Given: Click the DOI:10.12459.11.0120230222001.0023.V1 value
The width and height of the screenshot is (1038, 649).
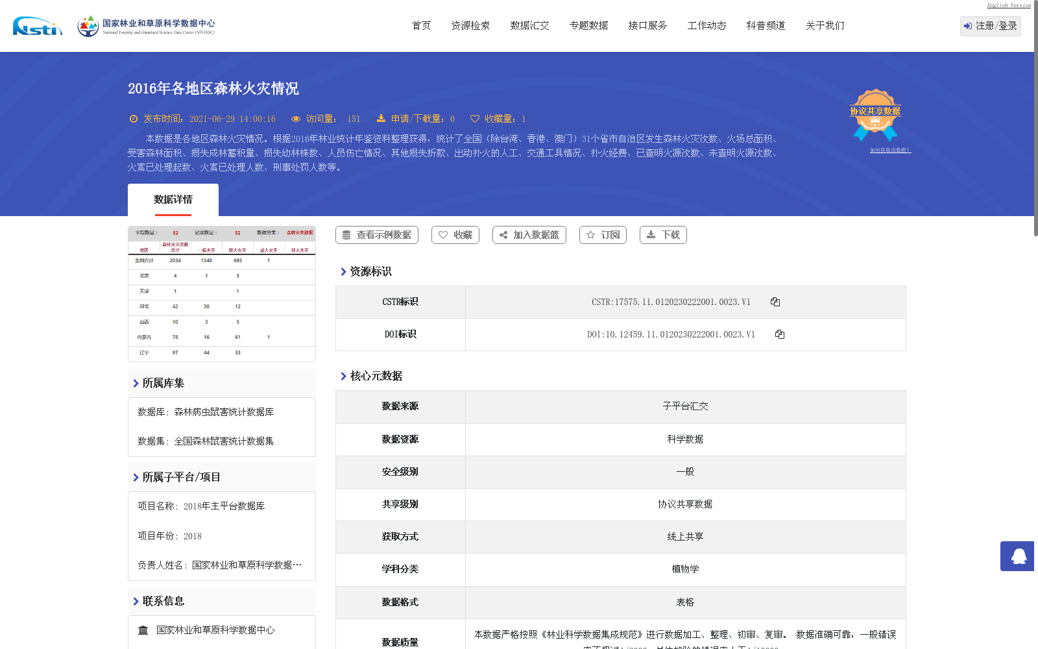Looking at the screenshot, I should click(671, 334).
